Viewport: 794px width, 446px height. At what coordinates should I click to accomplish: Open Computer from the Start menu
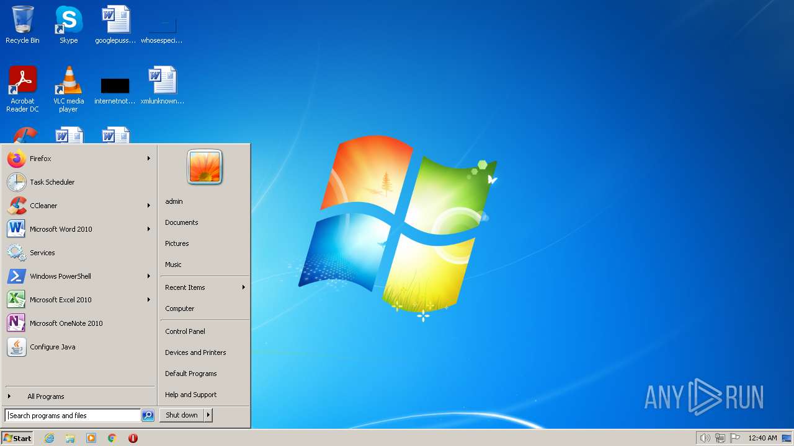pos(205,308)
